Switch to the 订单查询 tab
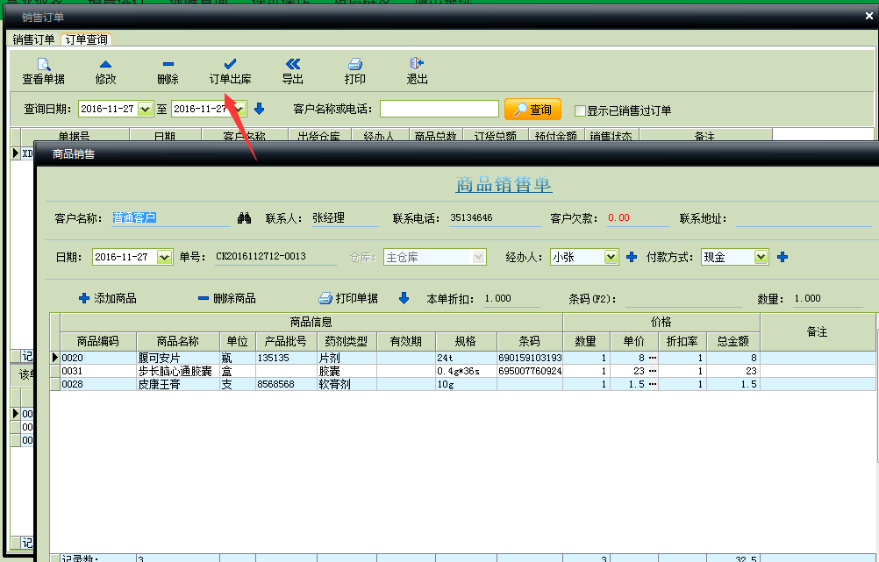 click(x=86, y=39)
